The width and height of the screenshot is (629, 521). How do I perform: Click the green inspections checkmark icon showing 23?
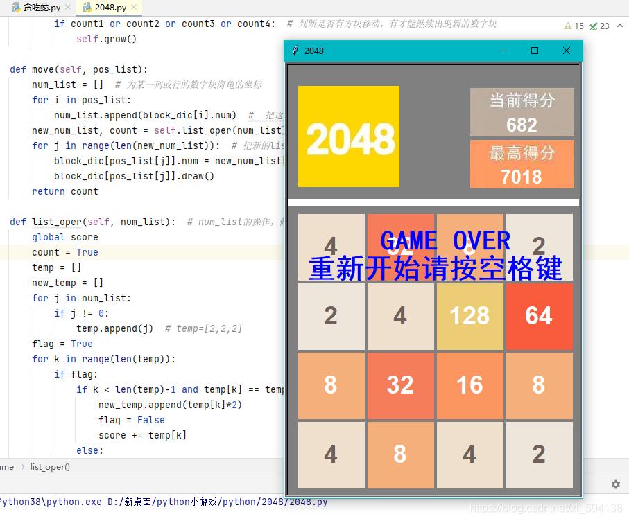[593, 26]
